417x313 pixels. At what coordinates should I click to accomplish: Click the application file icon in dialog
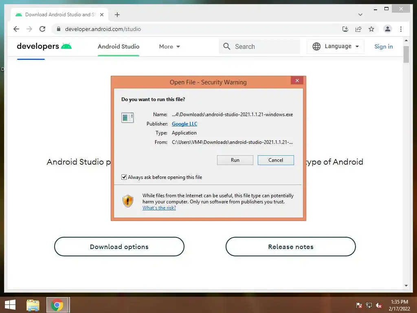click(x=127, y=117)
